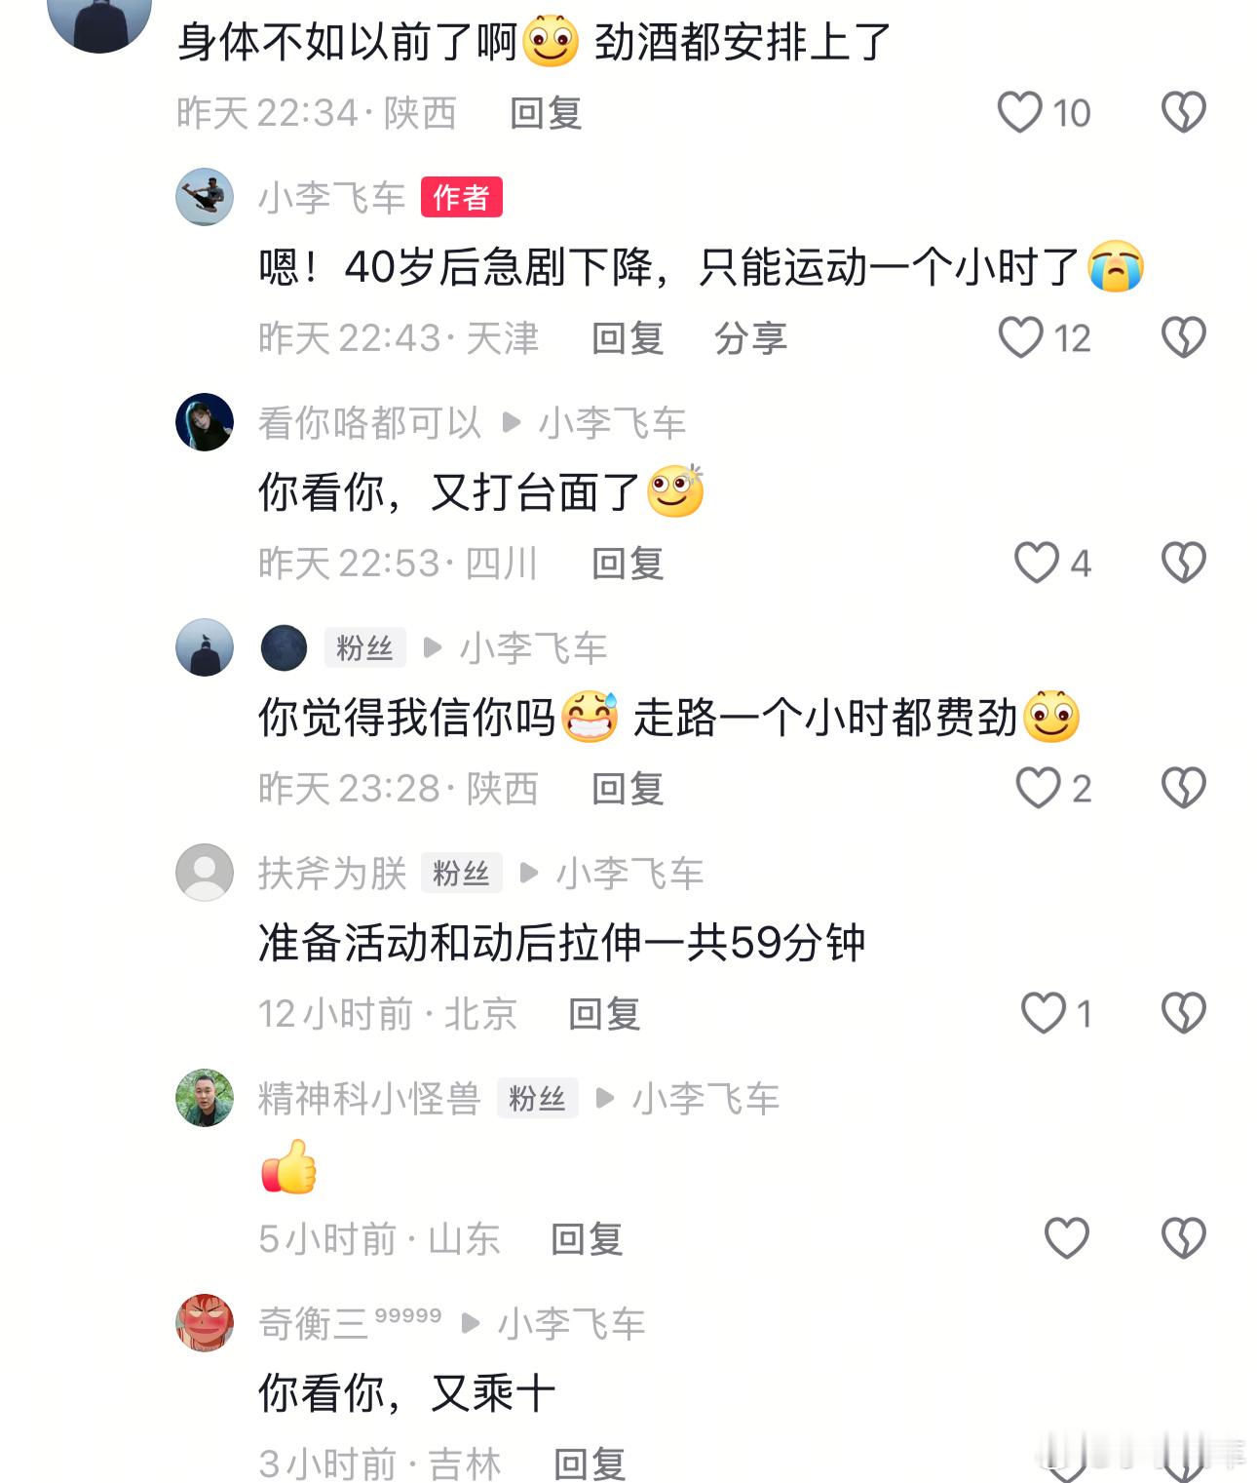1257x1483 pixels.
Task: Tap the 粉丝 badge next to 精神科小怪兽
Action: [x=537, y=1098]
